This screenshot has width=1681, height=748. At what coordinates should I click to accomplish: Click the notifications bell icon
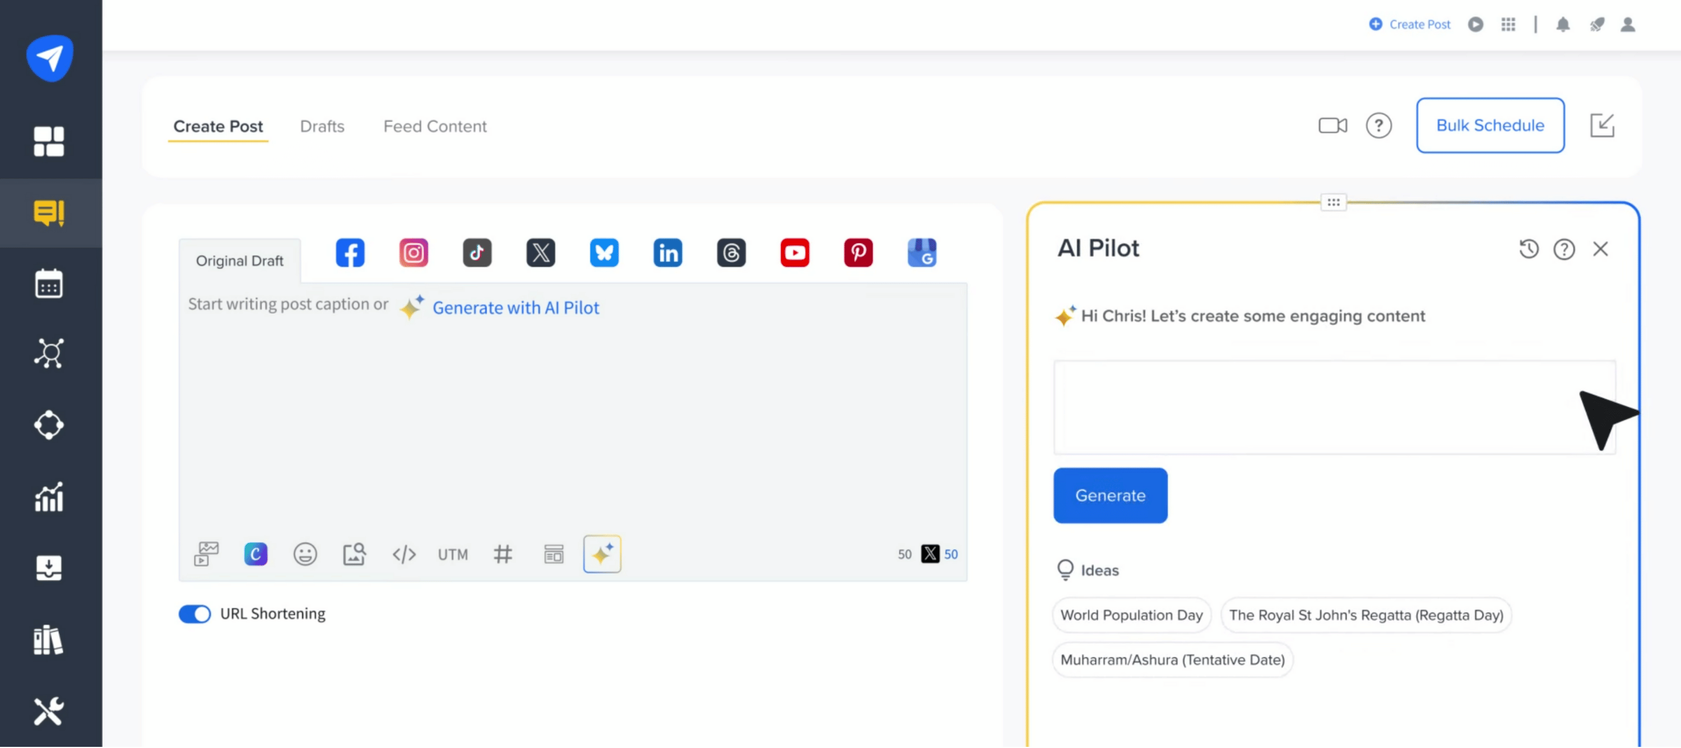pos(1562,25)
